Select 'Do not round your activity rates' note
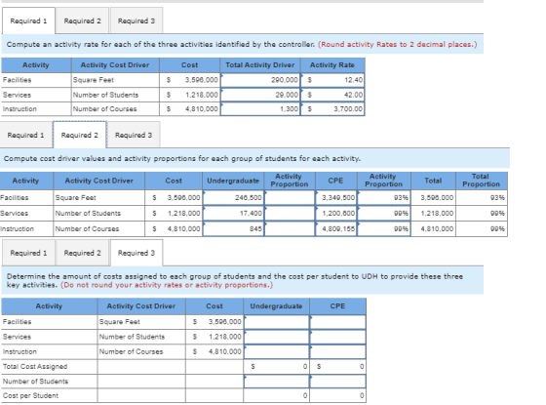546x405 pixels. tap(167, 285)
